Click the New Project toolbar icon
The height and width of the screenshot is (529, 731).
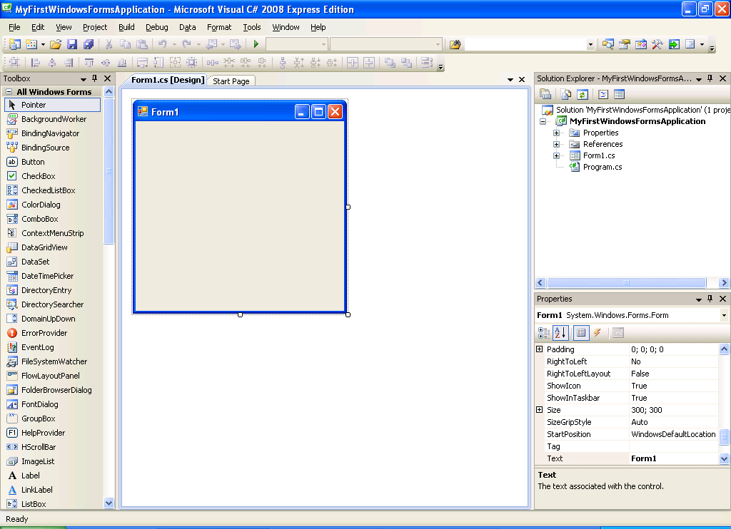pos(14,44)
